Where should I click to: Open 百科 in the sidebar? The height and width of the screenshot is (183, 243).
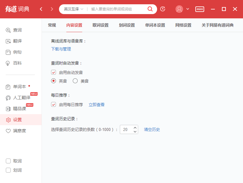[x=17, y=63]
